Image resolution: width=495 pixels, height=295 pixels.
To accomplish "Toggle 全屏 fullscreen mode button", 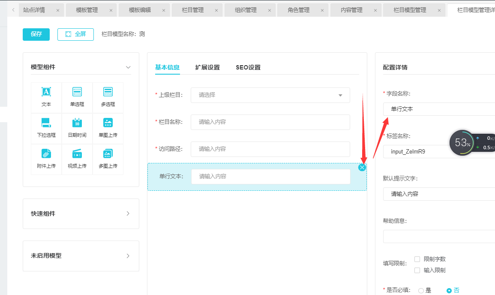I will [x=75, y=34].
